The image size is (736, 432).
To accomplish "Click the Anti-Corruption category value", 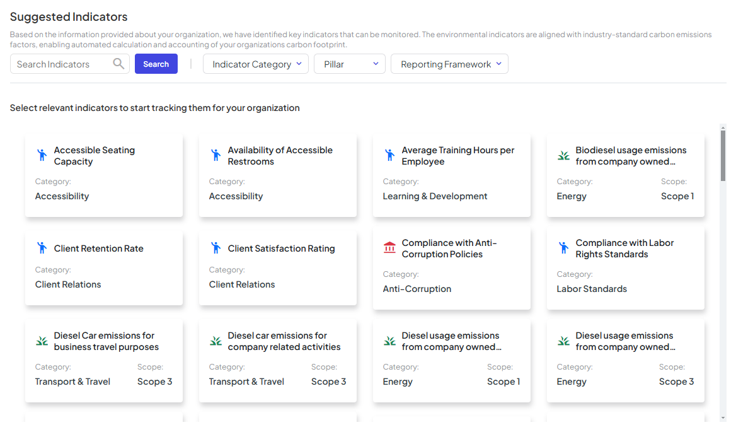I will (x=417, y=289).
